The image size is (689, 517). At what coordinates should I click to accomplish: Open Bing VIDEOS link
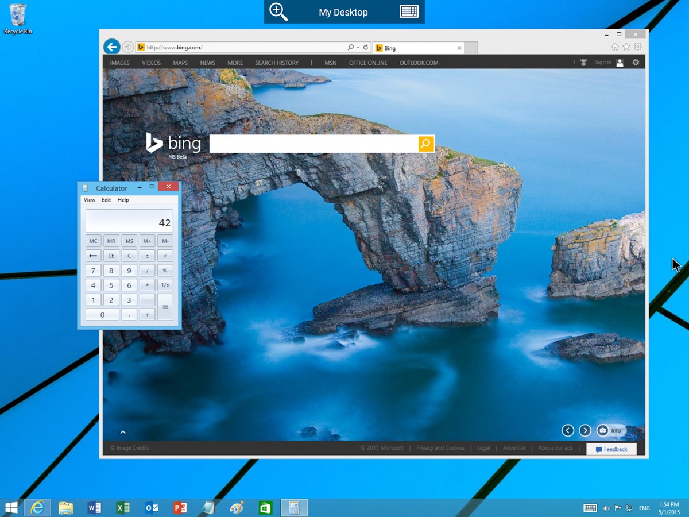coord(151,63)
